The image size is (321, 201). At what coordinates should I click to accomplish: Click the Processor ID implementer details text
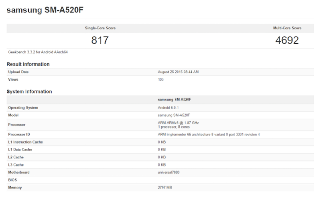point(209,134)
